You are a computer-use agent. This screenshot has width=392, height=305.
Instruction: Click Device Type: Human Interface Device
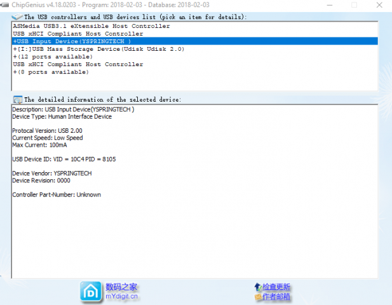(62, 117)
